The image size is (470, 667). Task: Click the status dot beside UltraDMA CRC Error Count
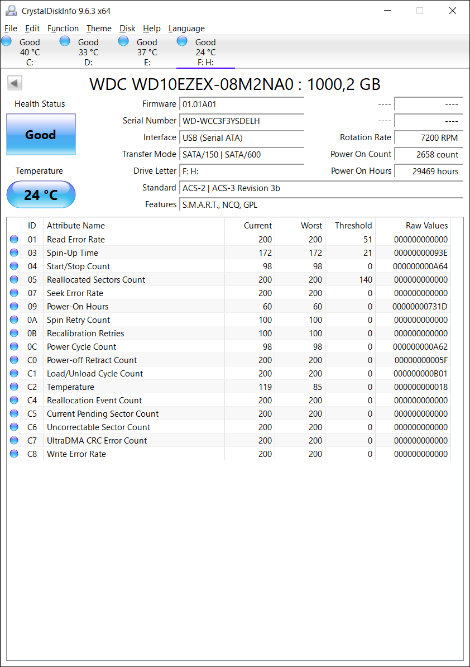[x=13, y=440]
